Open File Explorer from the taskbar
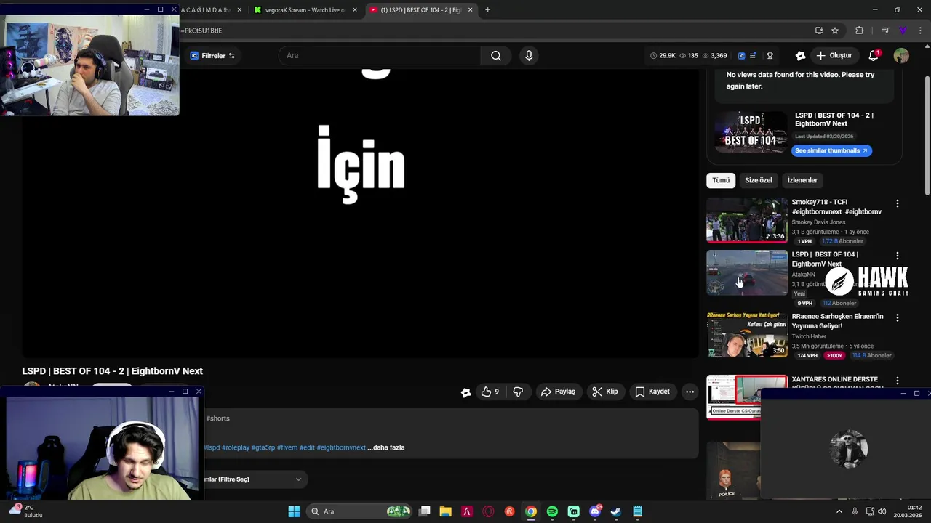The height and width of the screenshot is (523, 931). coord(446,511)
